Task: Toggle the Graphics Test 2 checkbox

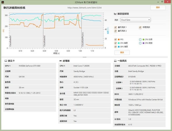Action: pyautogui.click(x=115, y=31)
